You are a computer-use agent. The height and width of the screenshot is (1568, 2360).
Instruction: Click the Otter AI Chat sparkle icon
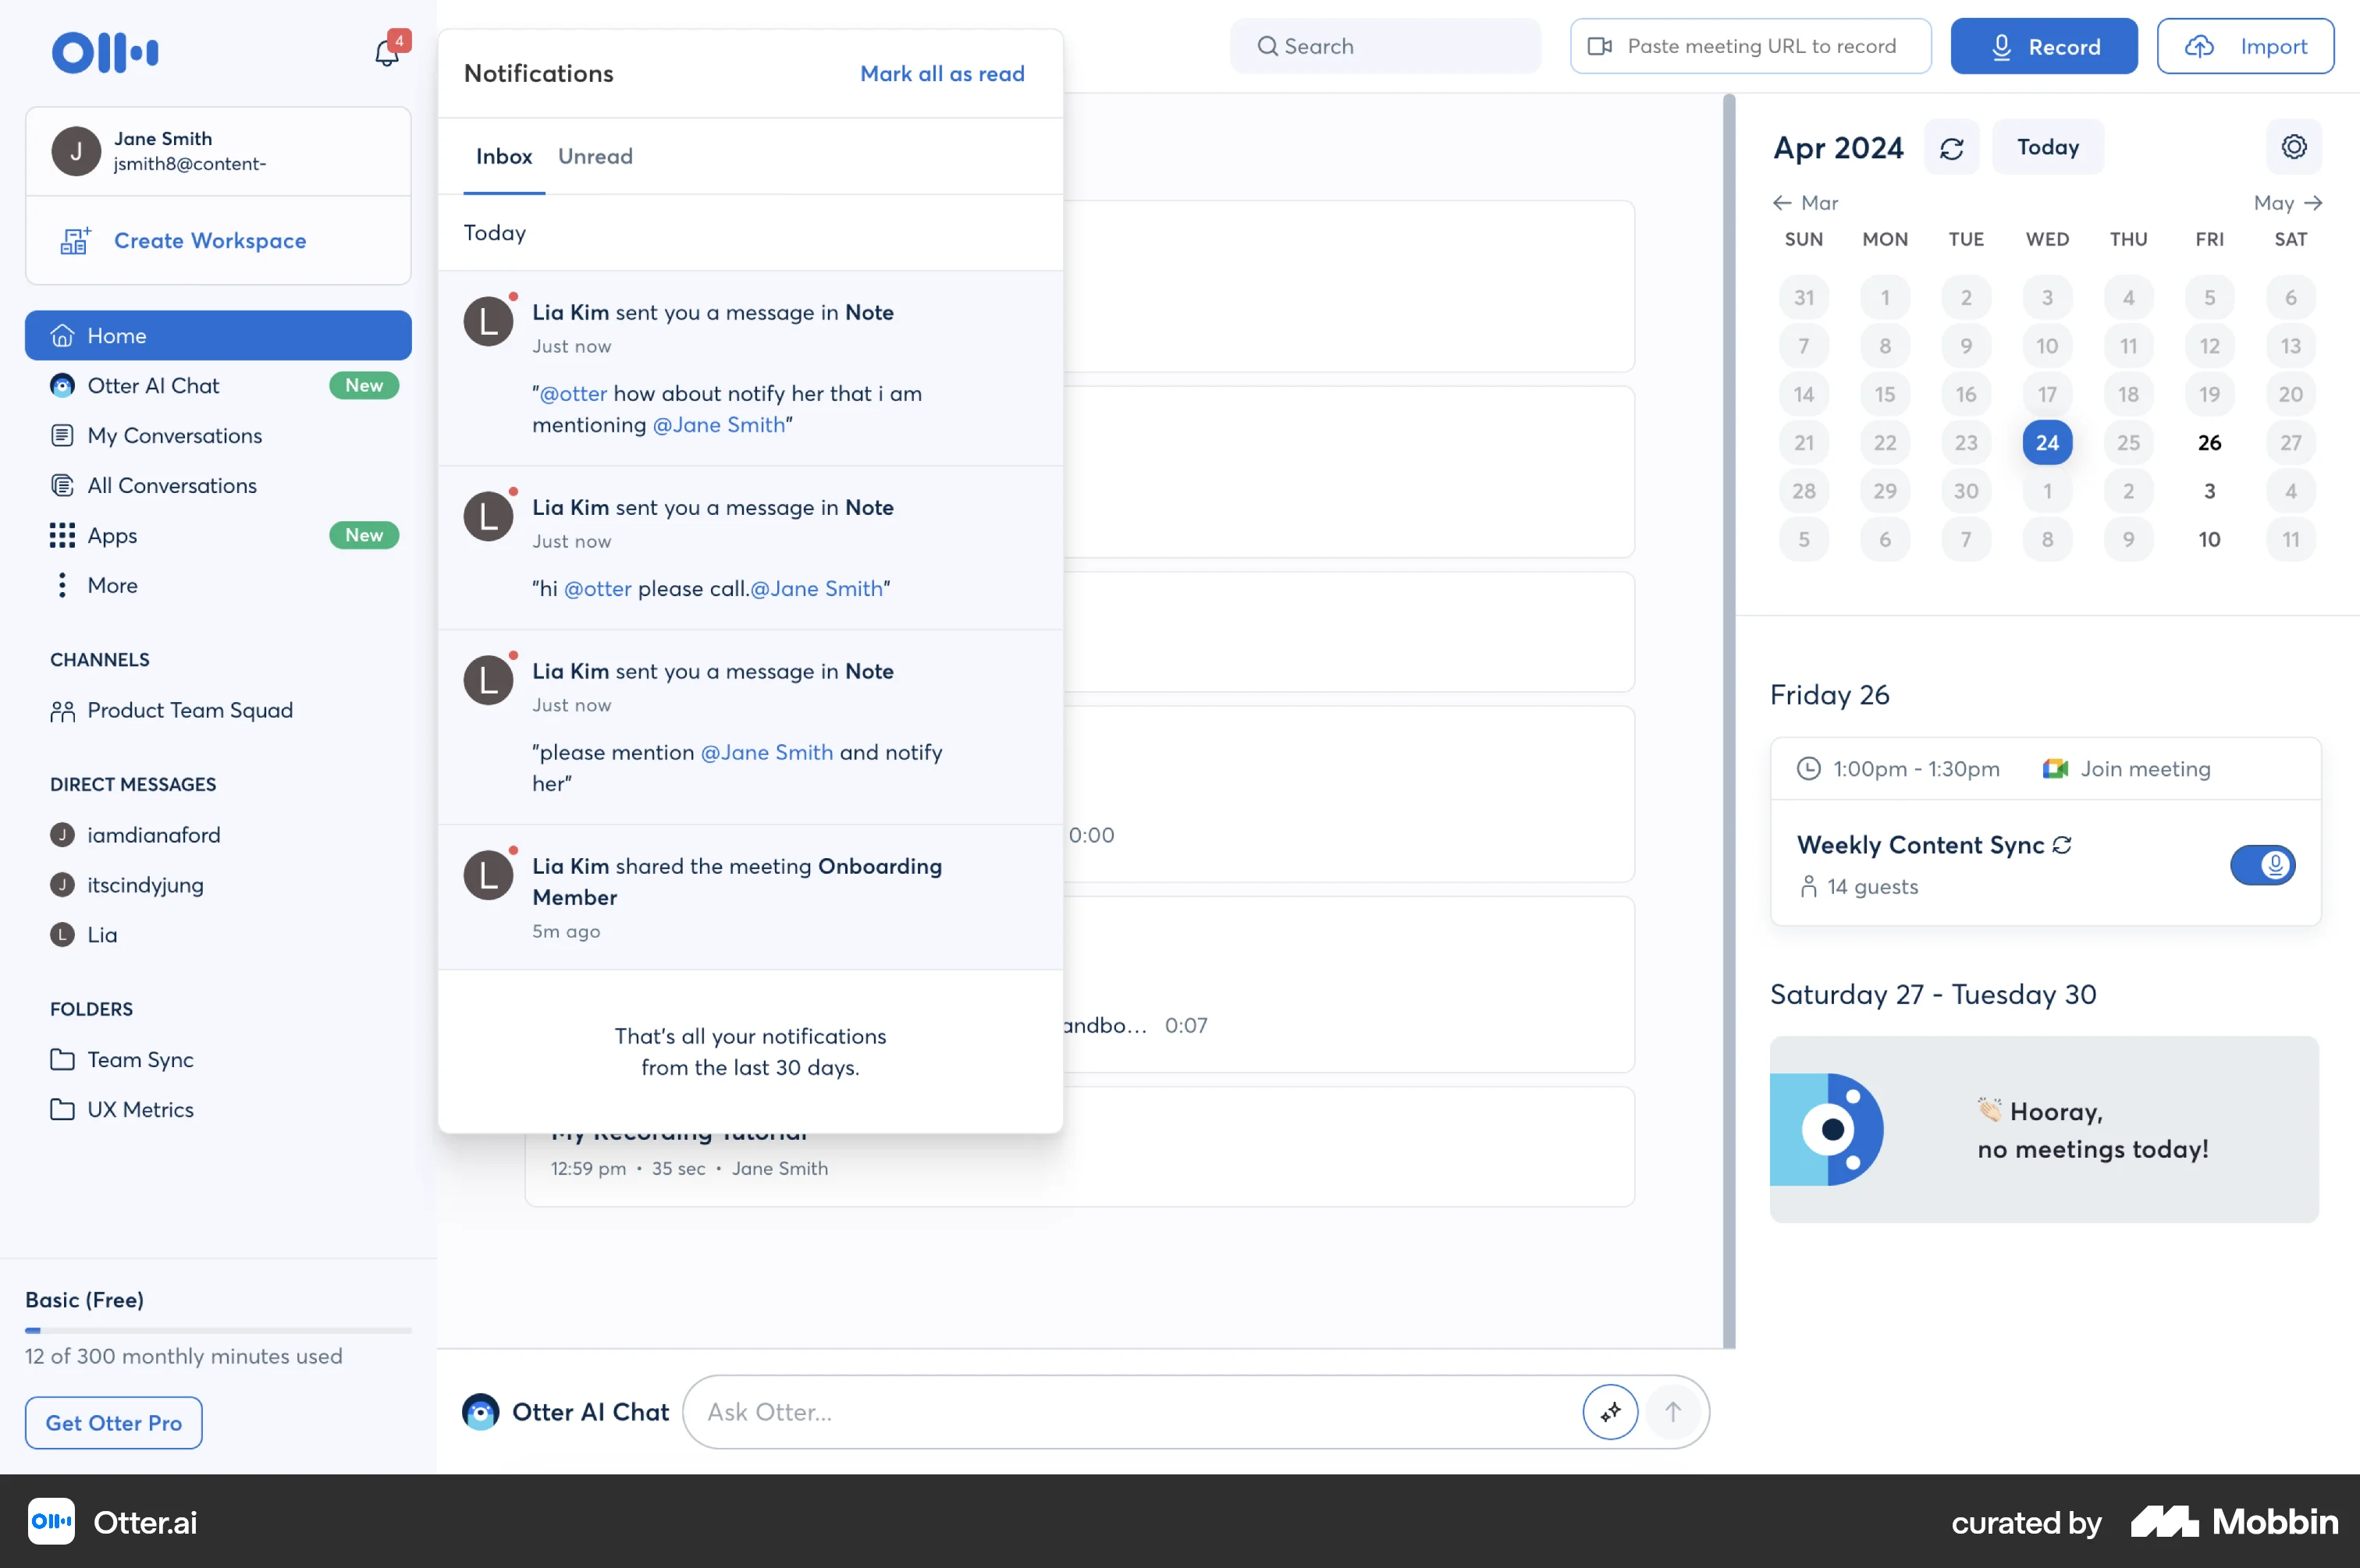(x=1610, y=1411)
